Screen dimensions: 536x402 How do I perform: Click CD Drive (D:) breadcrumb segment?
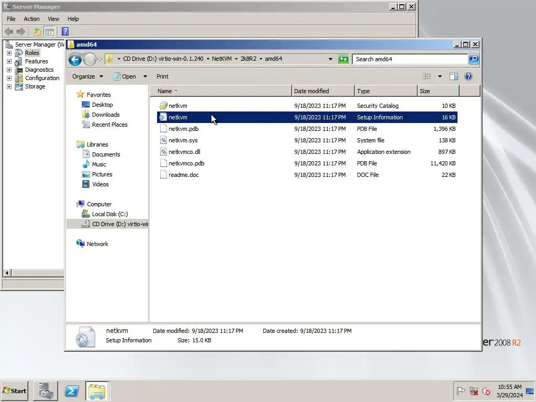163,59
